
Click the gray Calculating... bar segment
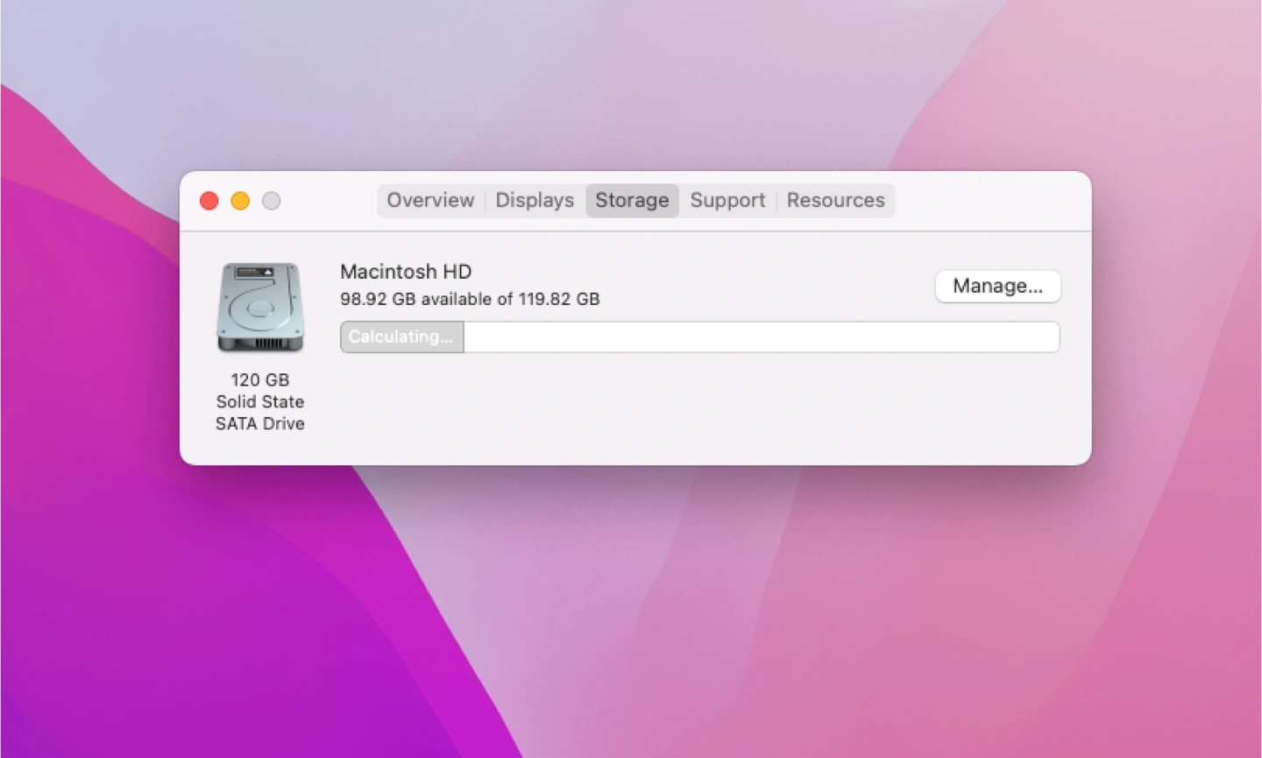tap(401, 337)
